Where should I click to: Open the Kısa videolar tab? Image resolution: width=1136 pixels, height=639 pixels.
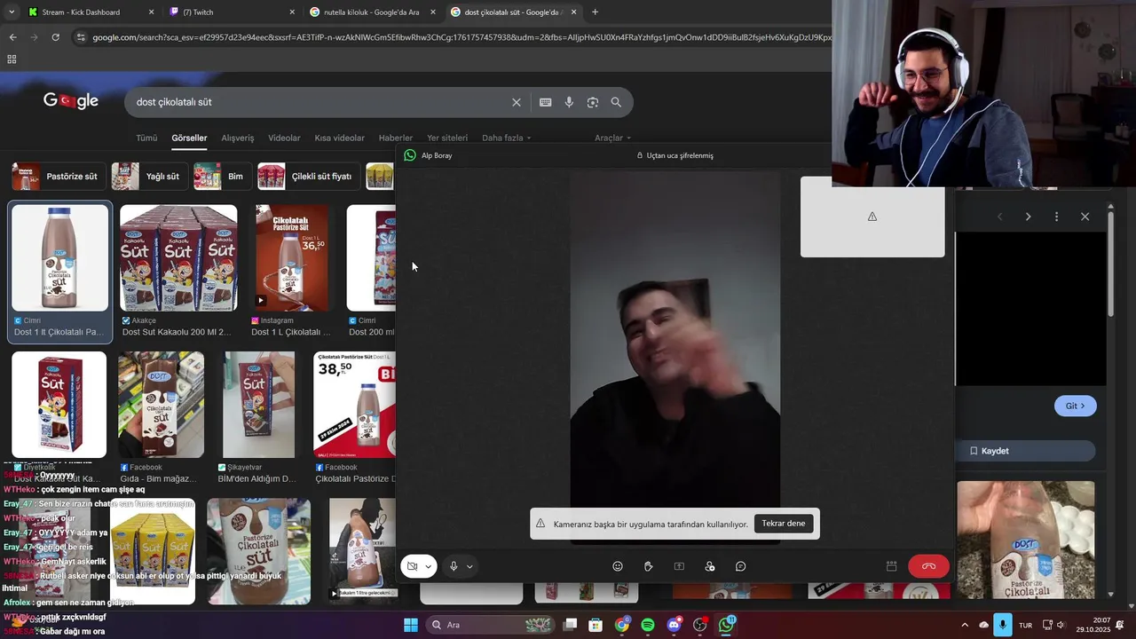pyautogui.click(x=339, y=138)
